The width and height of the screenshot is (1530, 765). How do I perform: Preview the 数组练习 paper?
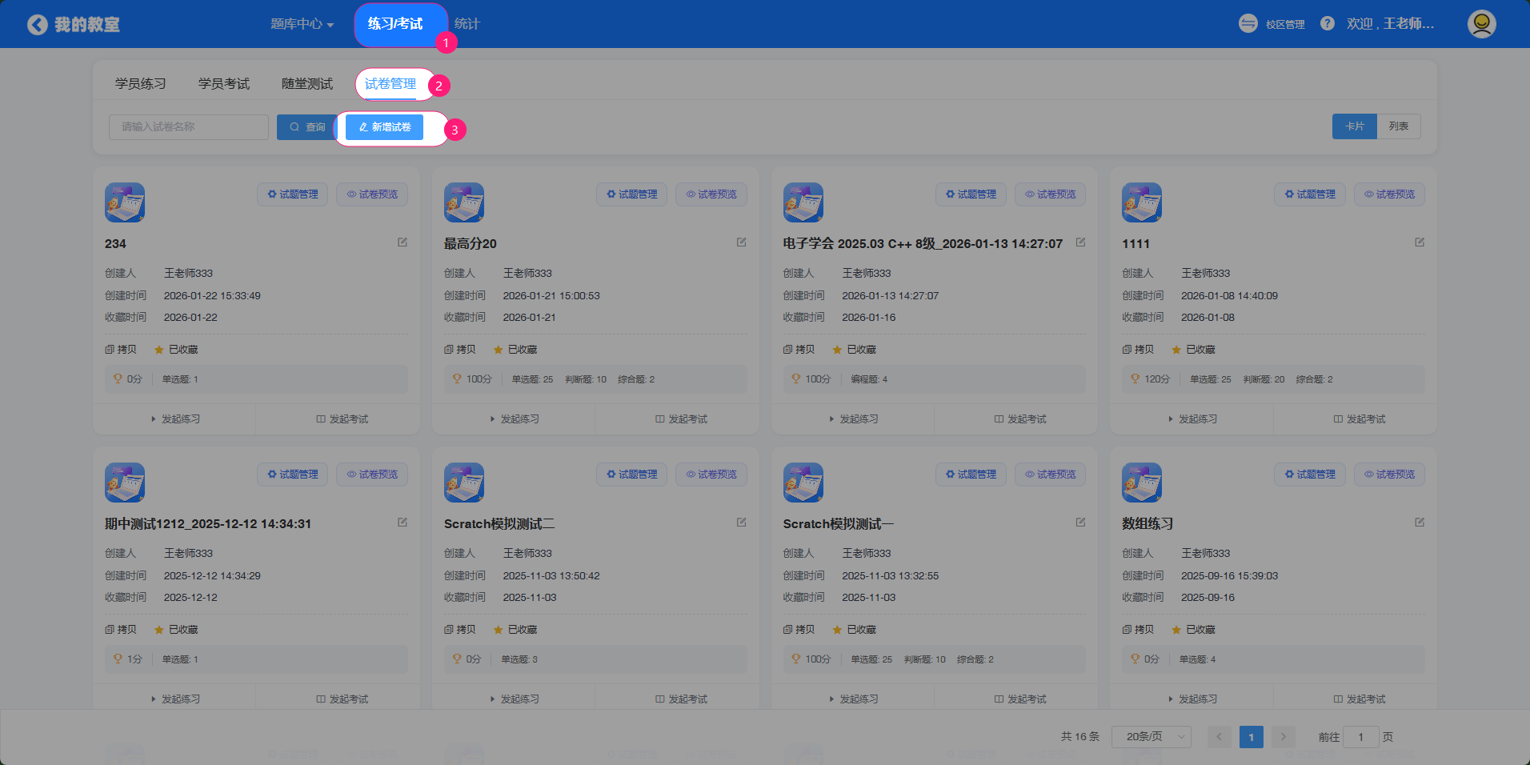[1389, 475]
